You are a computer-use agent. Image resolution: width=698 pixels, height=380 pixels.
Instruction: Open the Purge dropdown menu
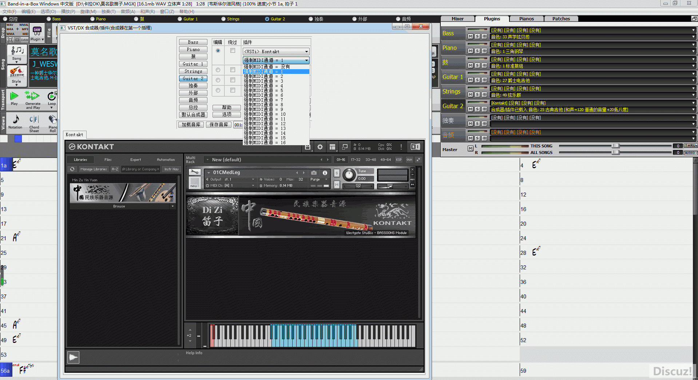coord(319,179)
